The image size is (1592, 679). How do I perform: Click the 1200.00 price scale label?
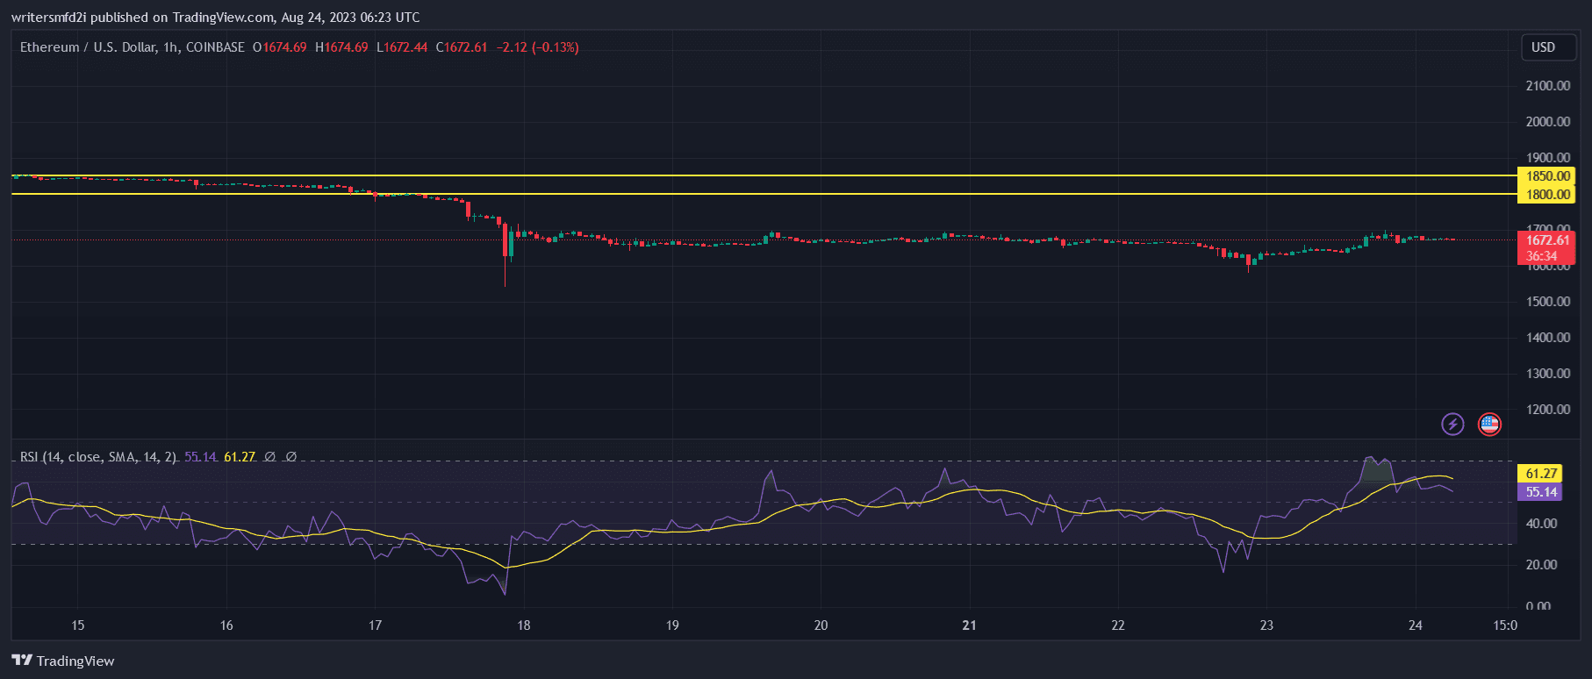click(x=1547, y=410)
